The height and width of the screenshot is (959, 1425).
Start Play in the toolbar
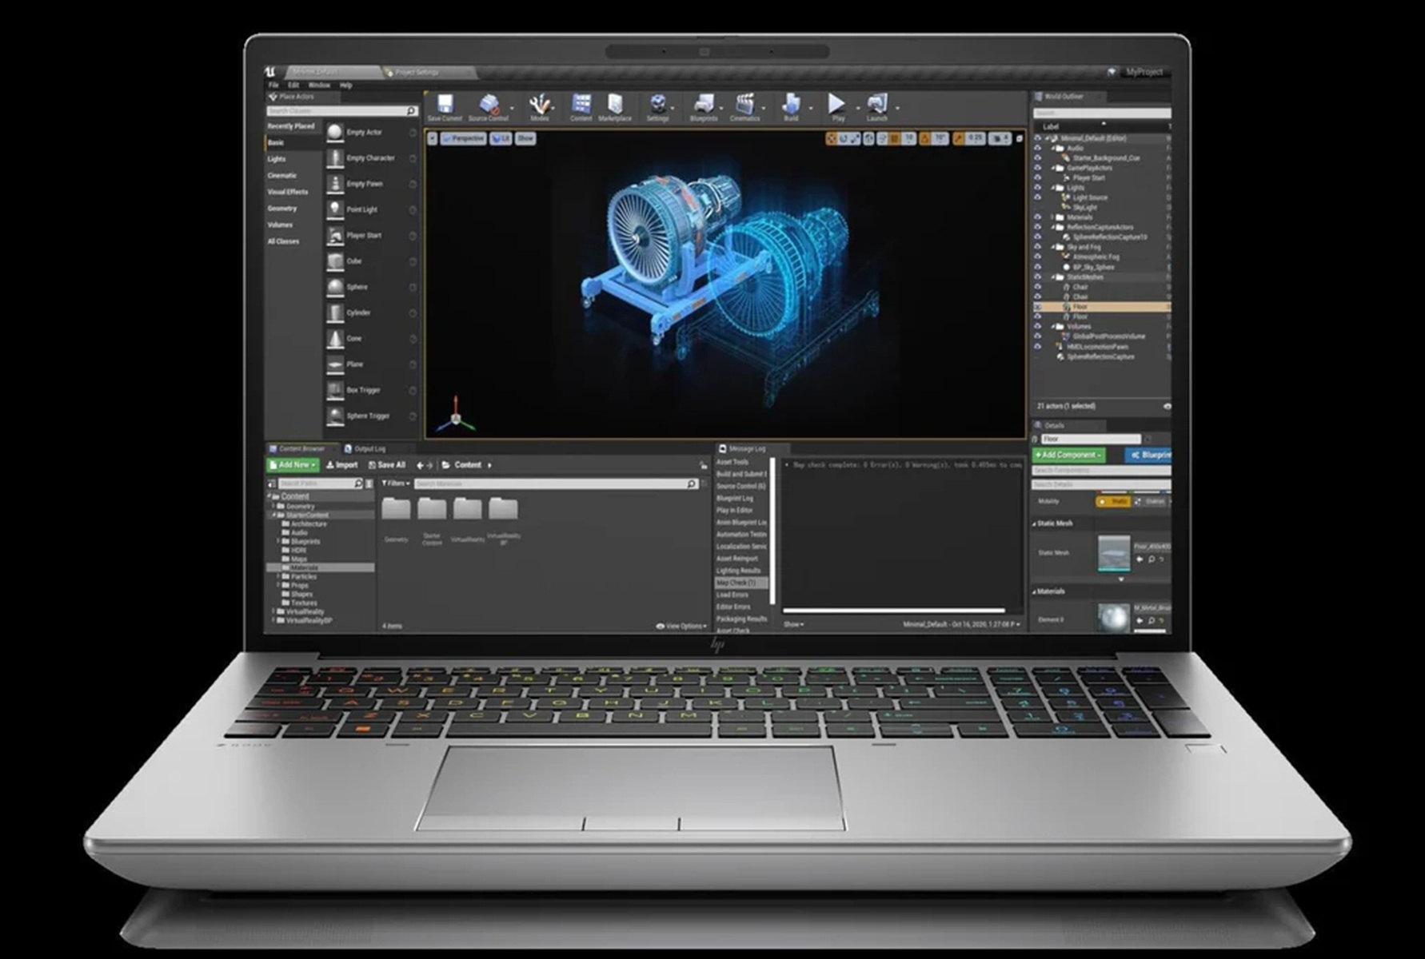click(836, 103)
